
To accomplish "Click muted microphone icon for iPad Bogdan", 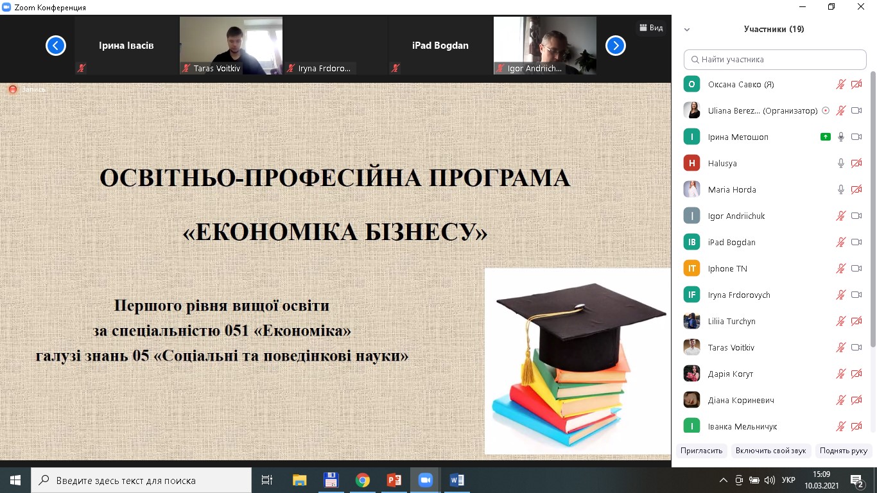I will coord(840,242).
